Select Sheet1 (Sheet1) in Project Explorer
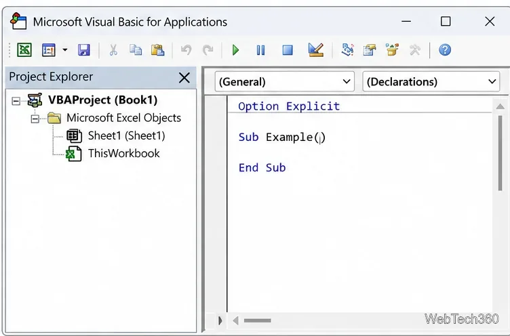Image resolution: width=510 pixels, height=336 pixels. [x=127, y=135]
